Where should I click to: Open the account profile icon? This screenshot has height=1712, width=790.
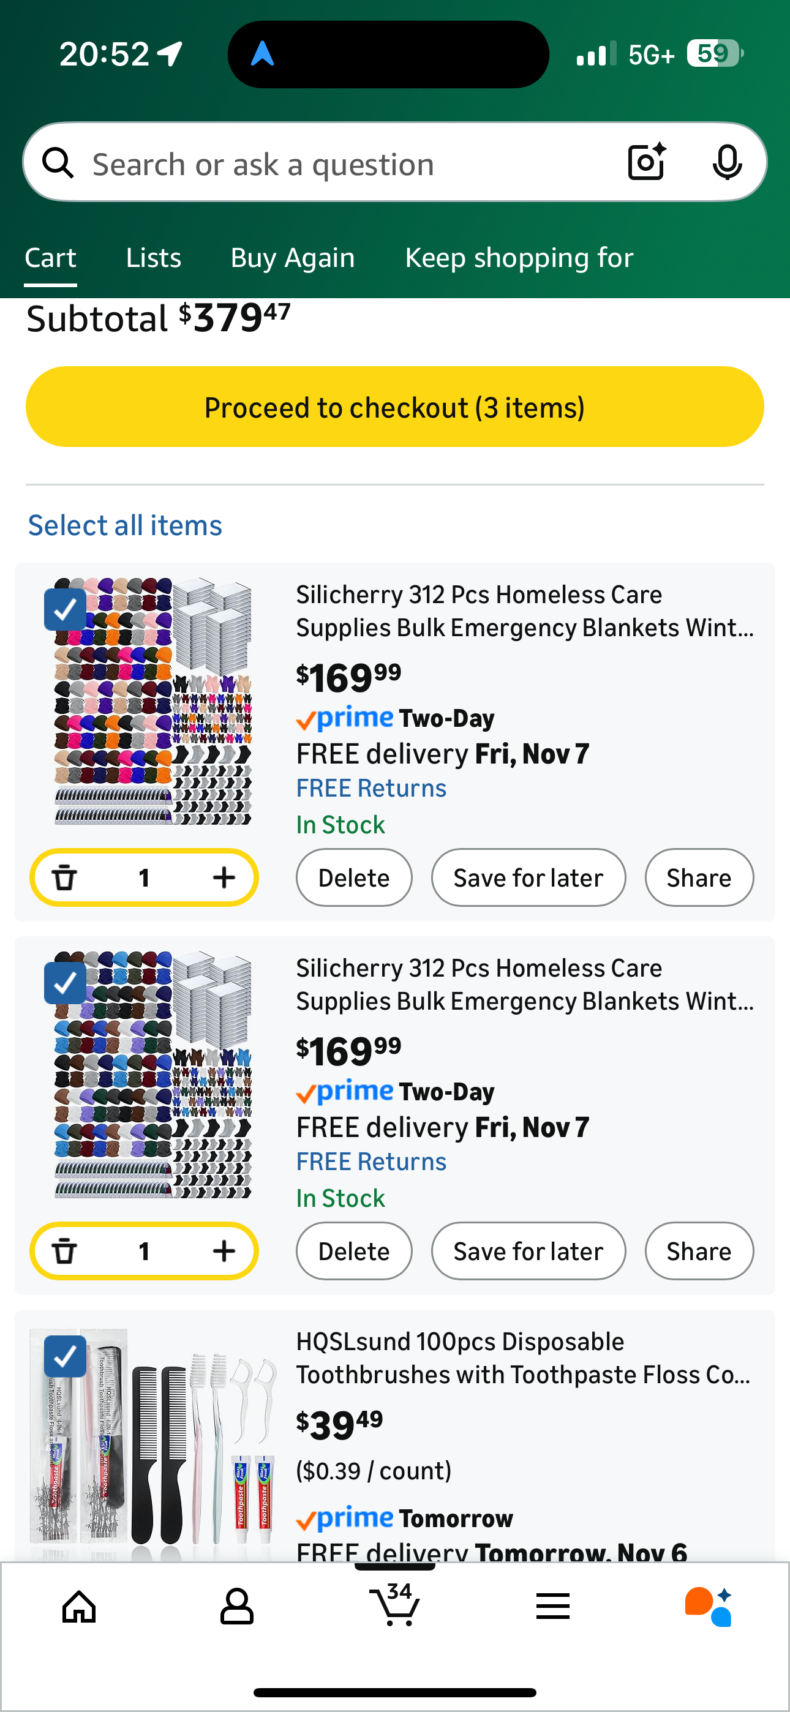click(x=237, y=1607)
